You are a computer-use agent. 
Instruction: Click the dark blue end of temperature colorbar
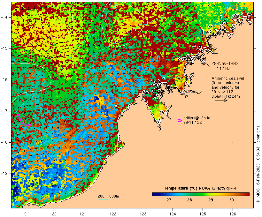pyautogui.click(x=155, y=194)
